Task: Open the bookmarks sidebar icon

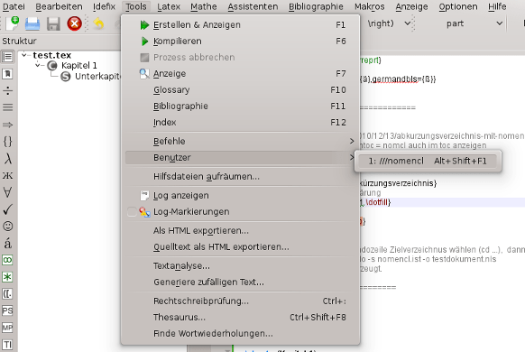Action: pos(7,74)
